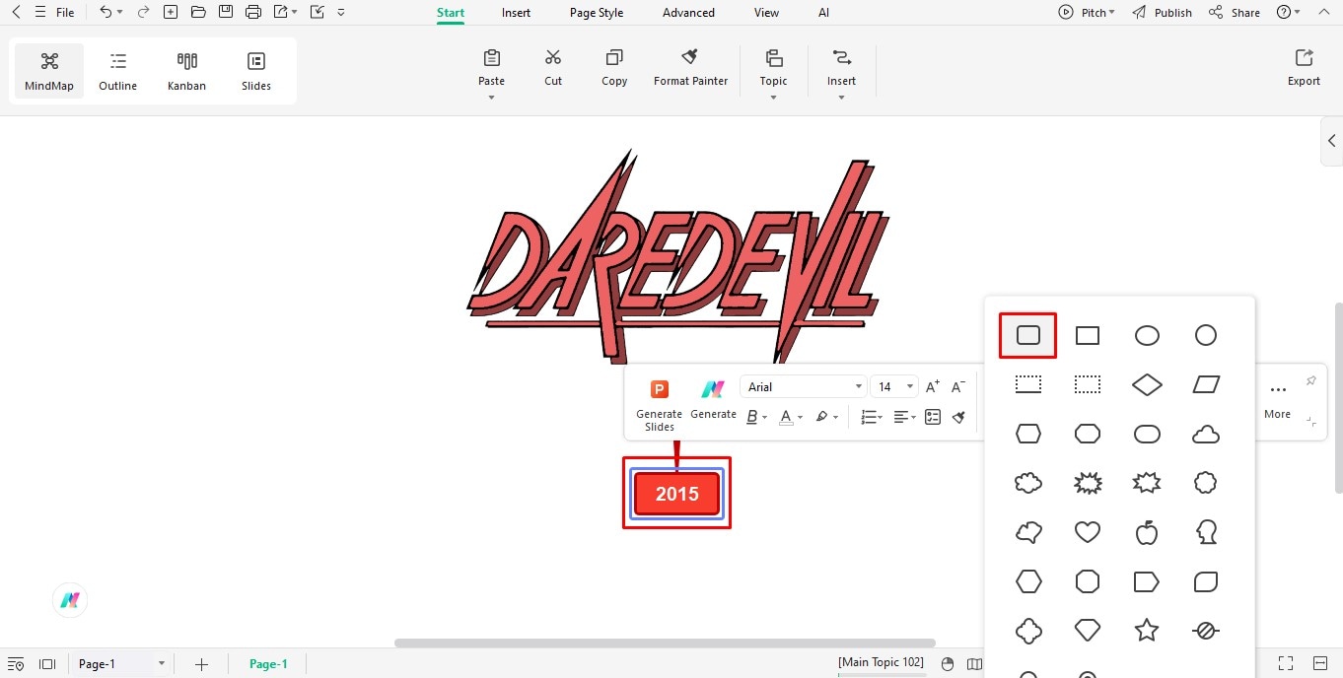Click Generate Slides in floating toolbar
The height and width of the screenshot is (678, 1343).
point(659,404)
